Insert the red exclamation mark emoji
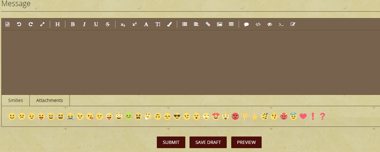This screenshot has width=380, height=152. pyautogui.click(x=313, y=117)
